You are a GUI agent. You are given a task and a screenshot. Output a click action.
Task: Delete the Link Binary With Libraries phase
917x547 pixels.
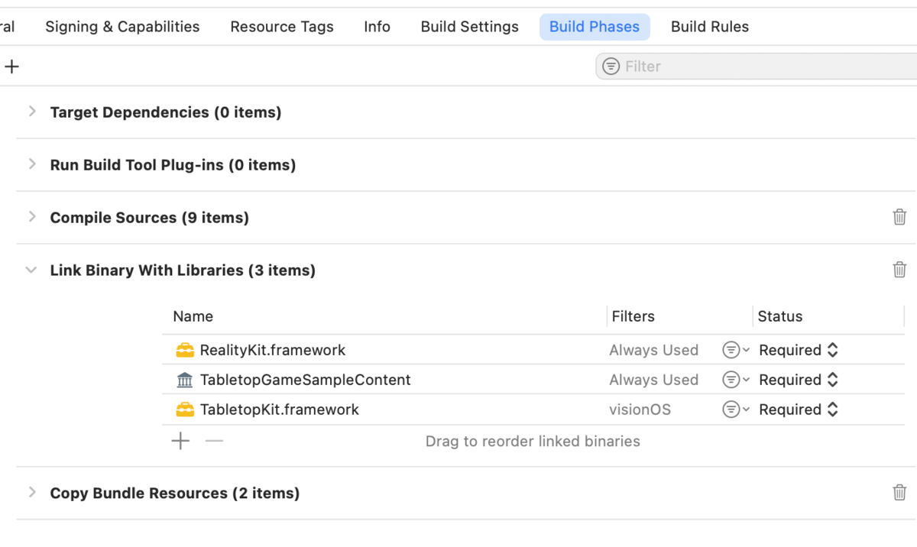(899, 270)
